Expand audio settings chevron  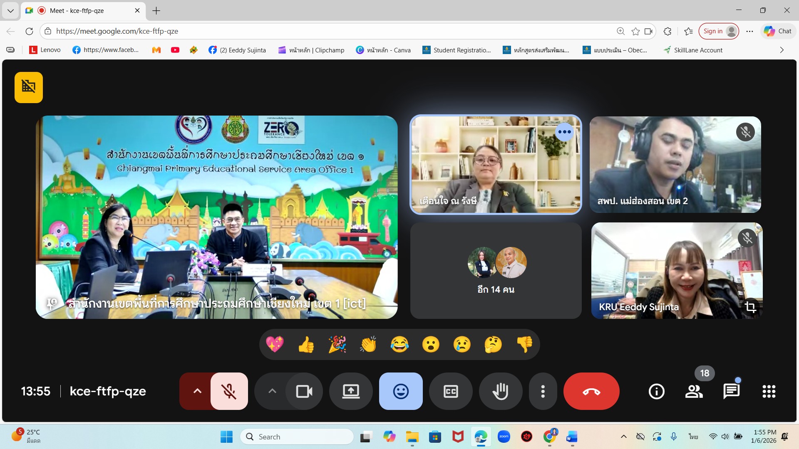(197, 391)
